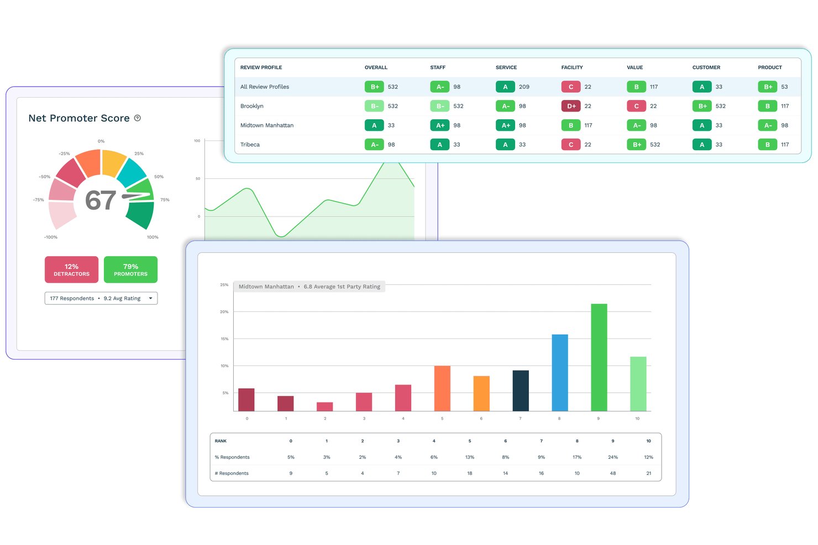Click the B+ Overall badge for All Review Profiles

point(374,87)
